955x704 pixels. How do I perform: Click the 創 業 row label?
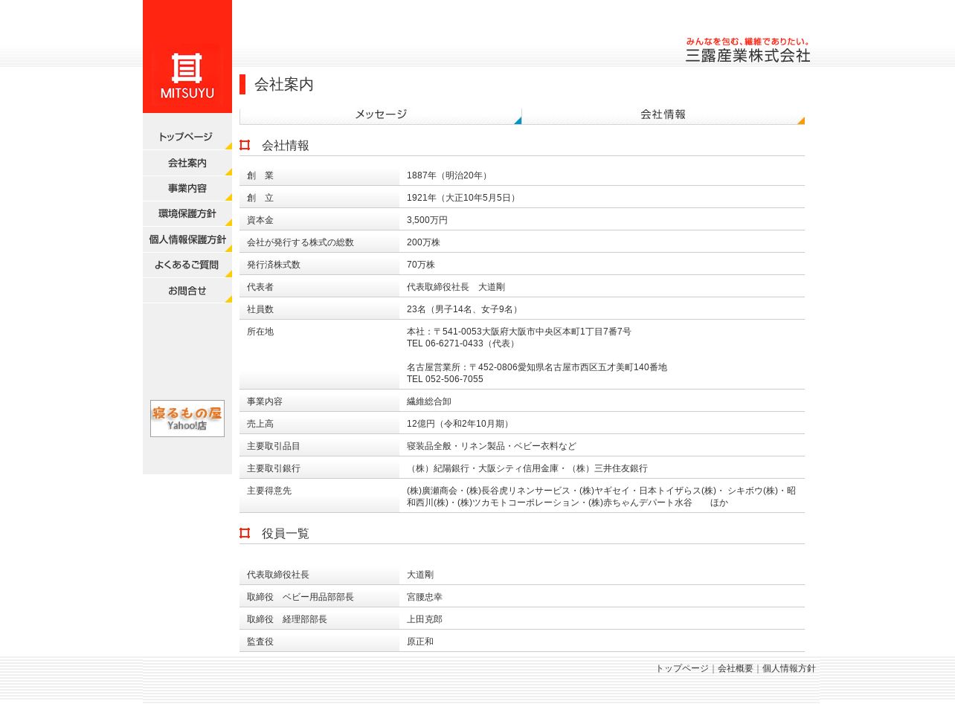coord(260,175)
